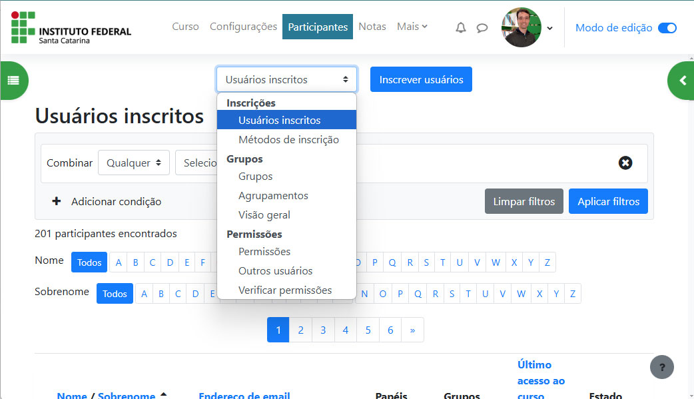Open the user profile menu arrow
Viewport: 694px width, 399px height.
tap(549, 28)
